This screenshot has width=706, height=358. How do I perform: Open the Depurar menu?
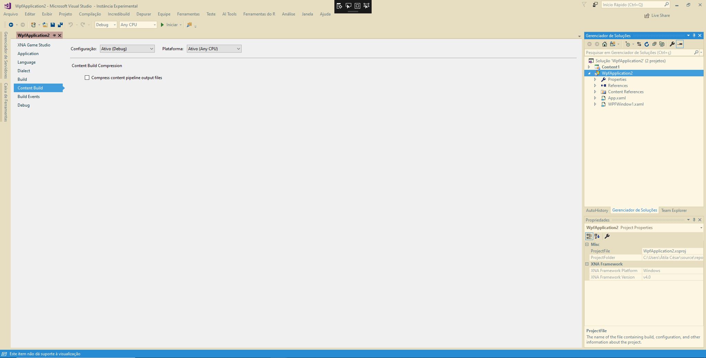point(144,14)
